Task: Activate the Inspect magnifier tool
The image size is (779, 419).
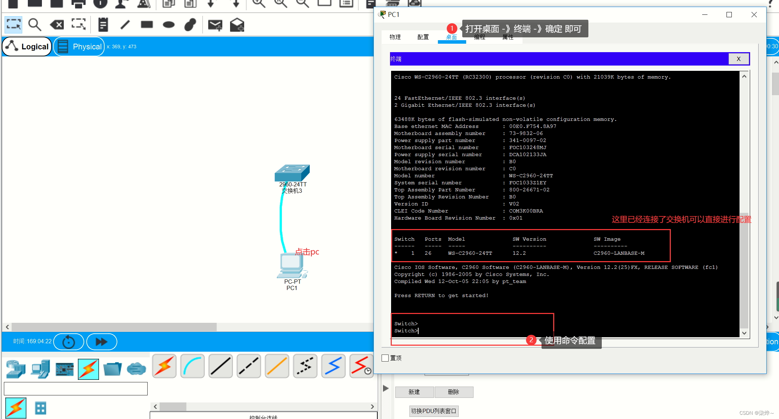Action: coord(35,25)
